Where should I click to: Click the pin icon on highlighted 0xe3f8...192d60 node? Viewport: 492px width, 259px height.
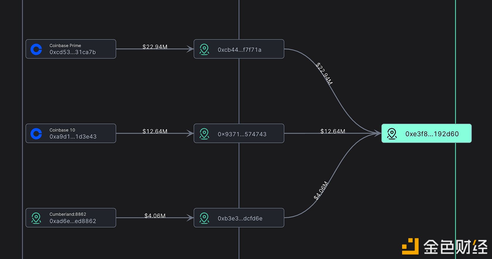point(392,134)
